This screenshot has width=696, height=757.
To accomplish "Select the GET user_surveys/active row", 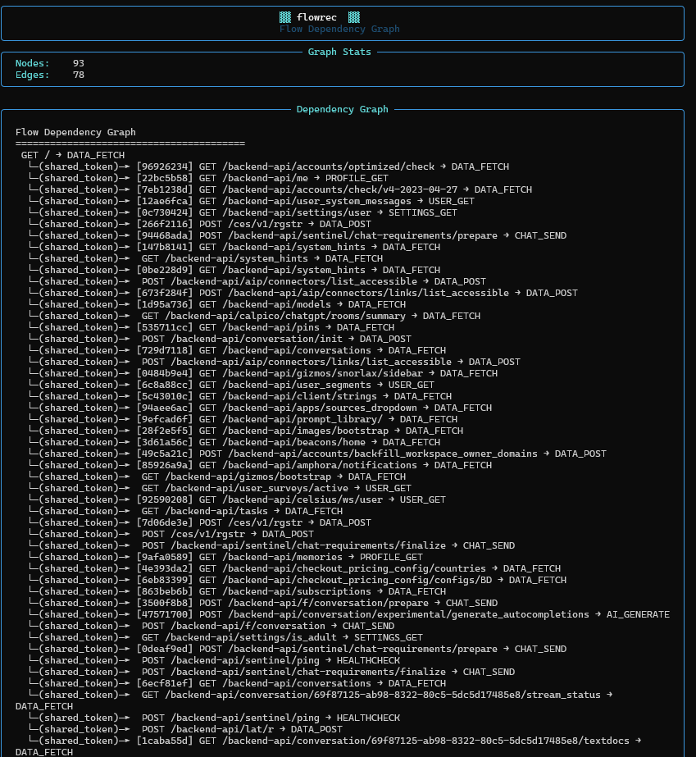I will [x=221, y=489].
